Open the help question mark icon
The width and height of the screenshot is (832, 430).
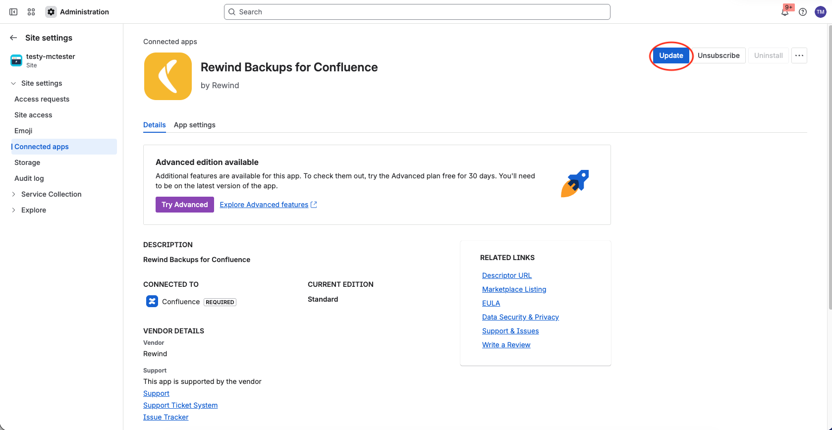pos(803,12)
